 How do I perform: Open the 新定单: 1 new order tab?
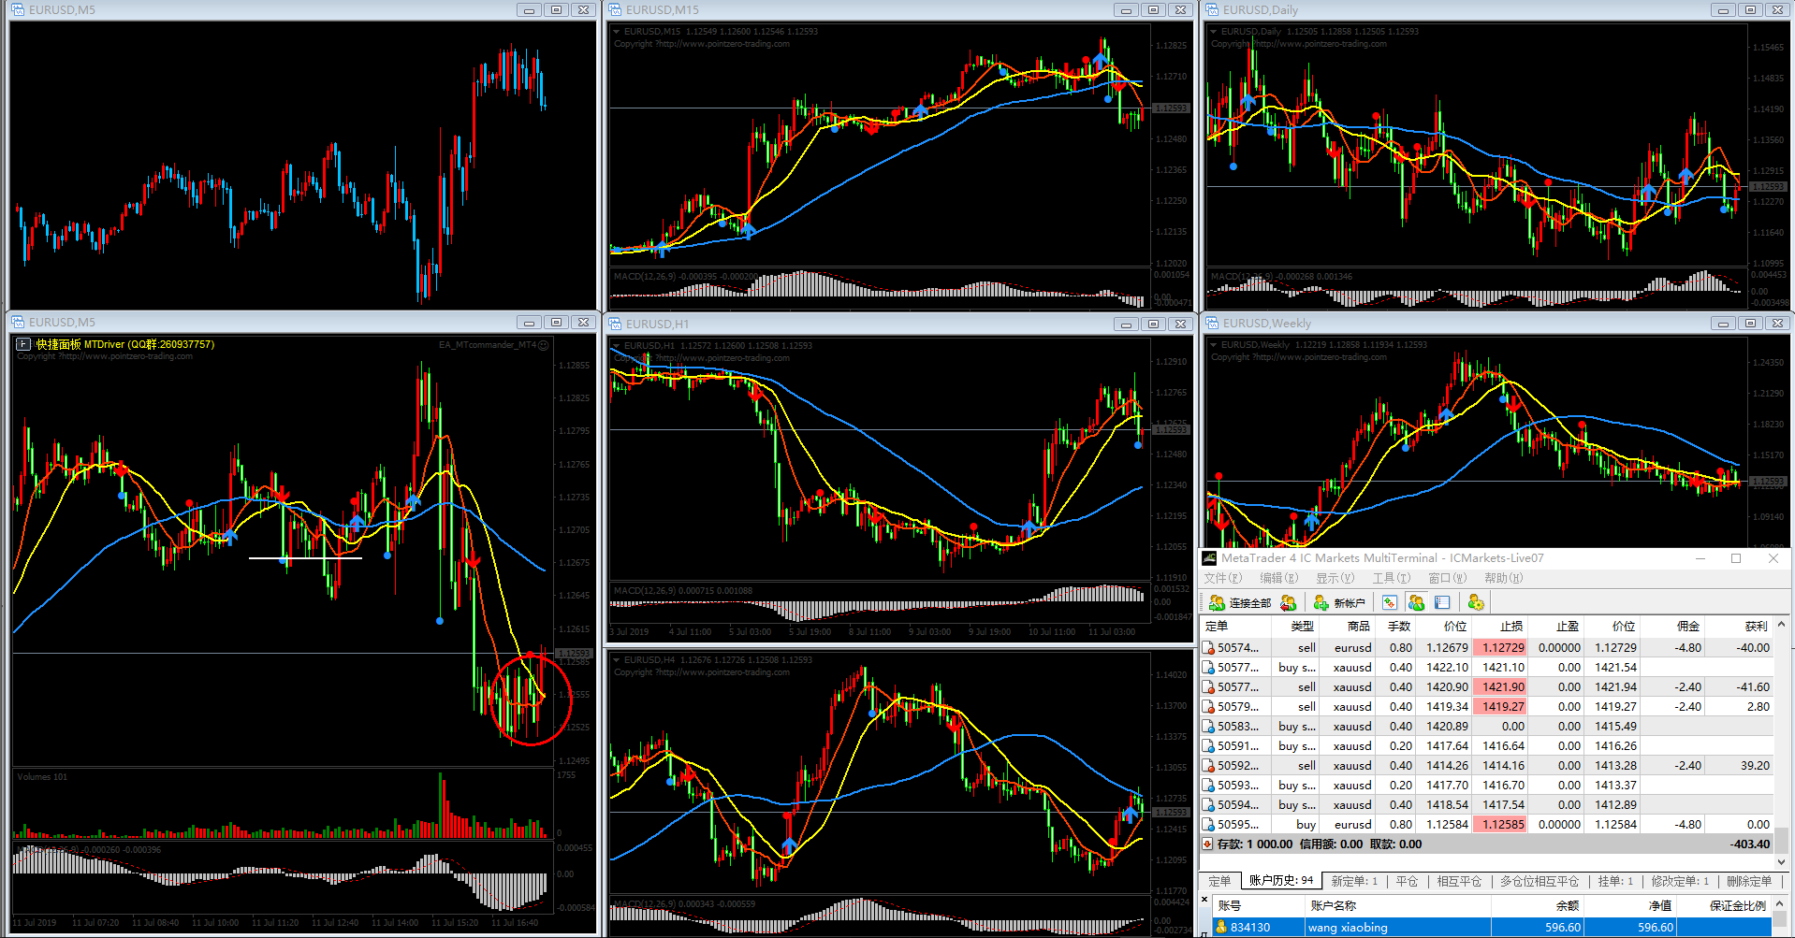point(1354,881)
